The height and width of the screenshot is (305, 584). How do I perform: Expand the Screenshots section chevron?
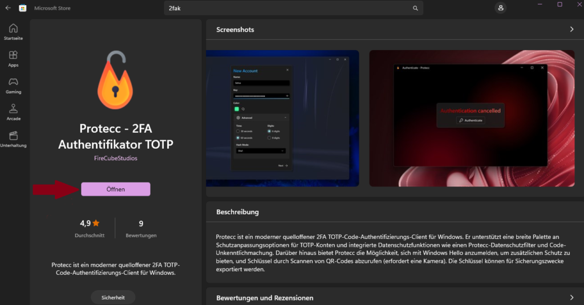(x=571, y=30)
